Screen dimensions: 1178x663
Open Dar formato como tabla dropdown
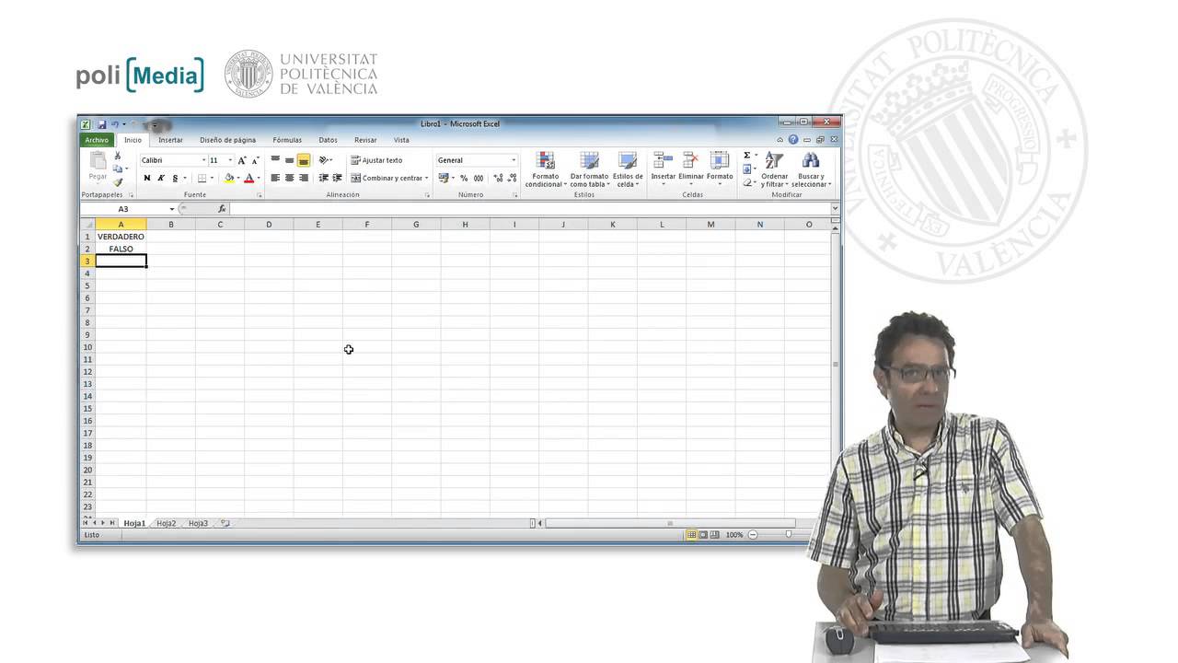pos(589,170)
